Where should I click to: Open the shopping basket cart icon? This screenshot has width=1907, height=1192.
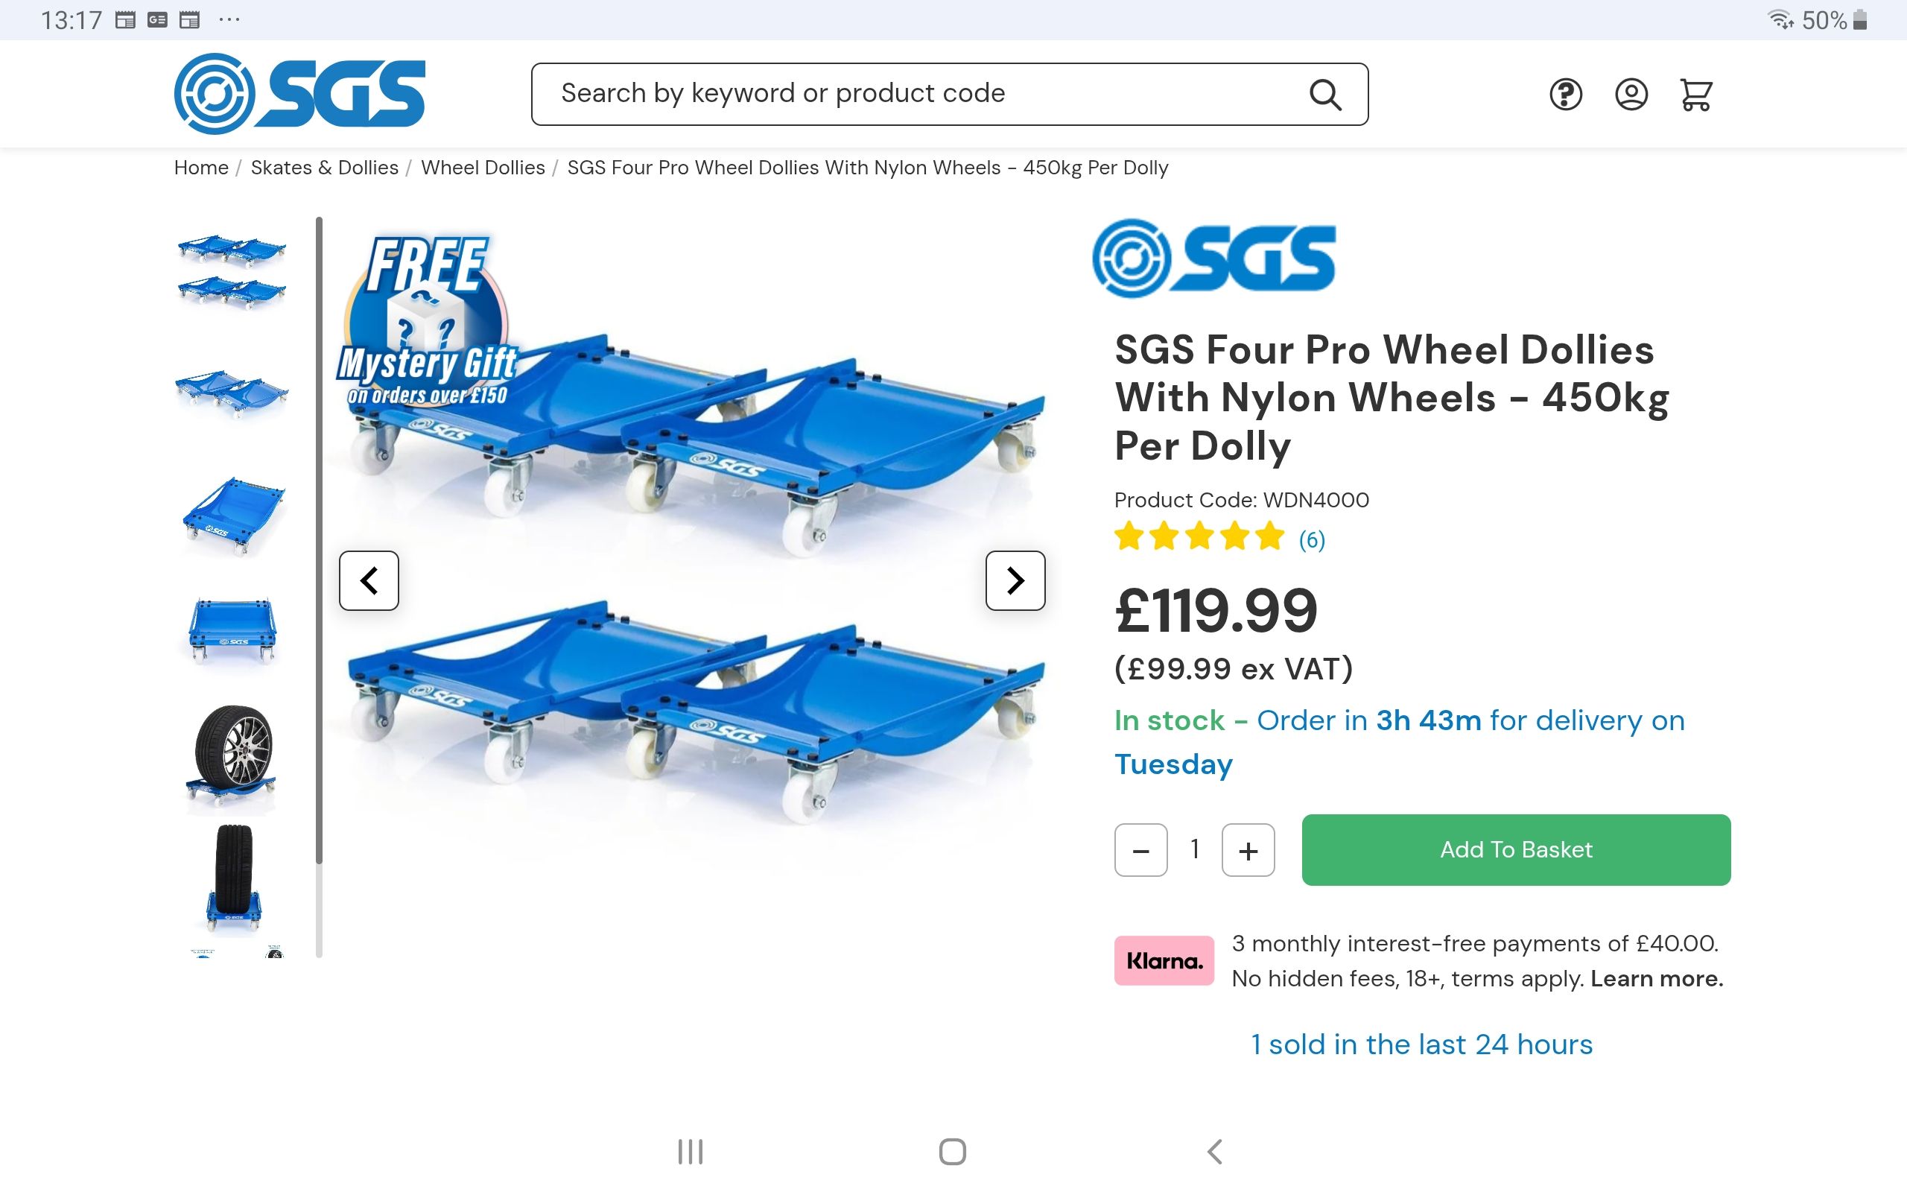point(1695,95)
